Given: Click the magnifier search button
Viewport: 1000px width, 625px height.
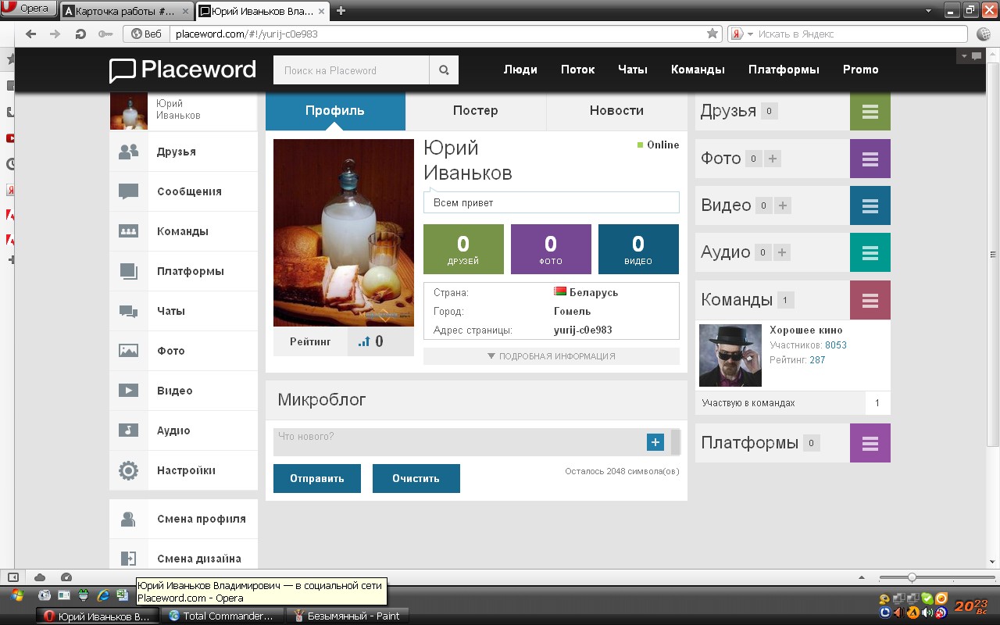Looking at the screenshot, I should click(444, 70).
